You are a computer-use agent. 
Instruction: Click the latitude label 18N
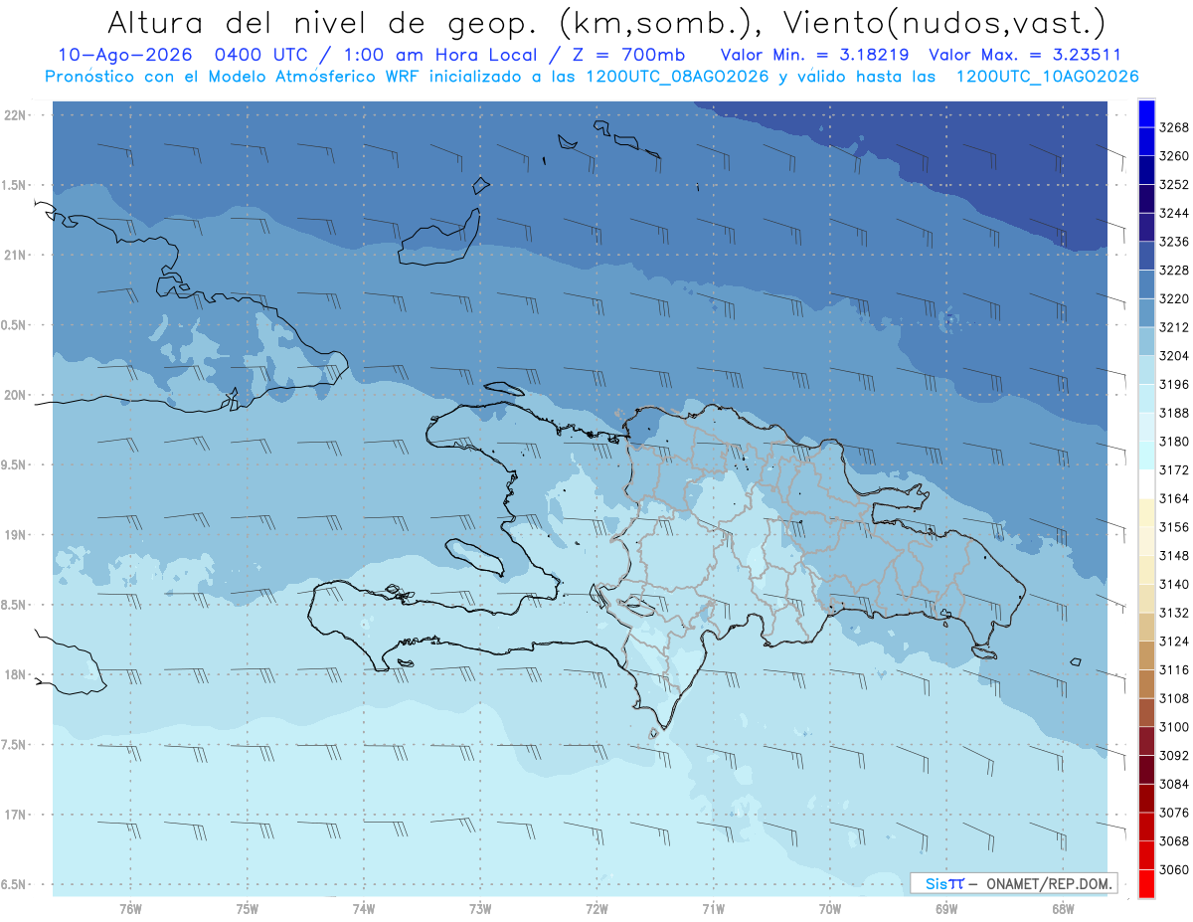[x=14, y=675]
